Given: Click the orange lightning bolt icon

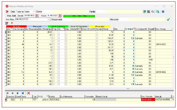Looking at the screenshot, I should tap(12, 23).
